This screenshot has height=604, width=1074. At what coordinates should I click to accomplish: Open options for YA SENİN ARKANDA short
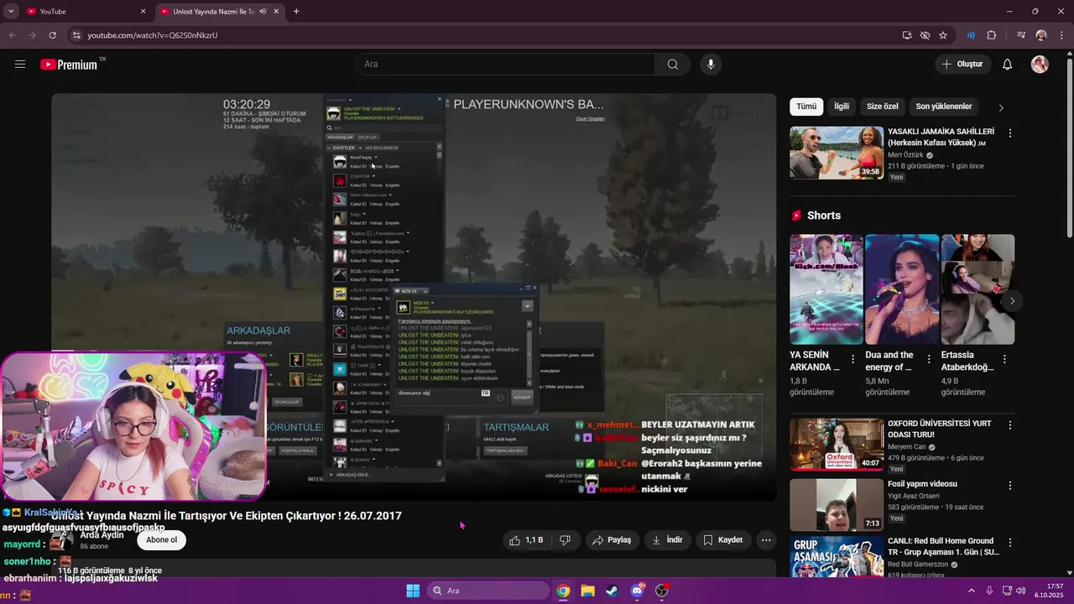pyautogui.click(x=853, y=359)
